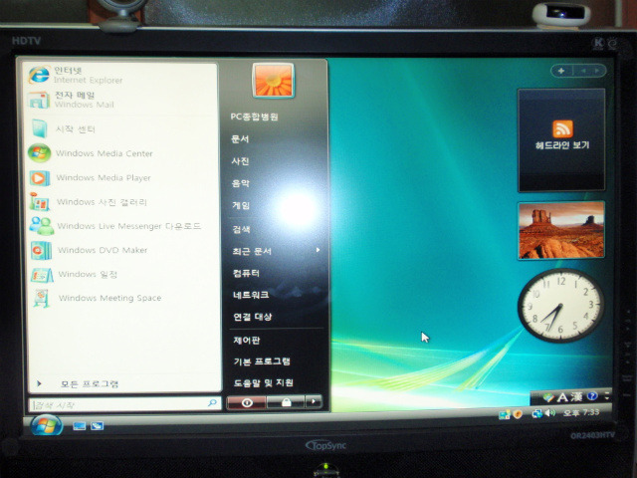Add gadget with sidebar plus button

pyautogui.click(x=561, y=71)
